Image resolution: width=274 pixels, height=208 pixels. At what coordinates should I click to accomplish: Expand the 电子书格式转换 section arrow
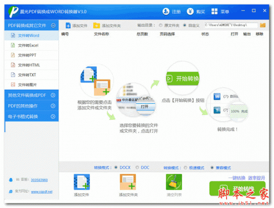pos(53,116)
